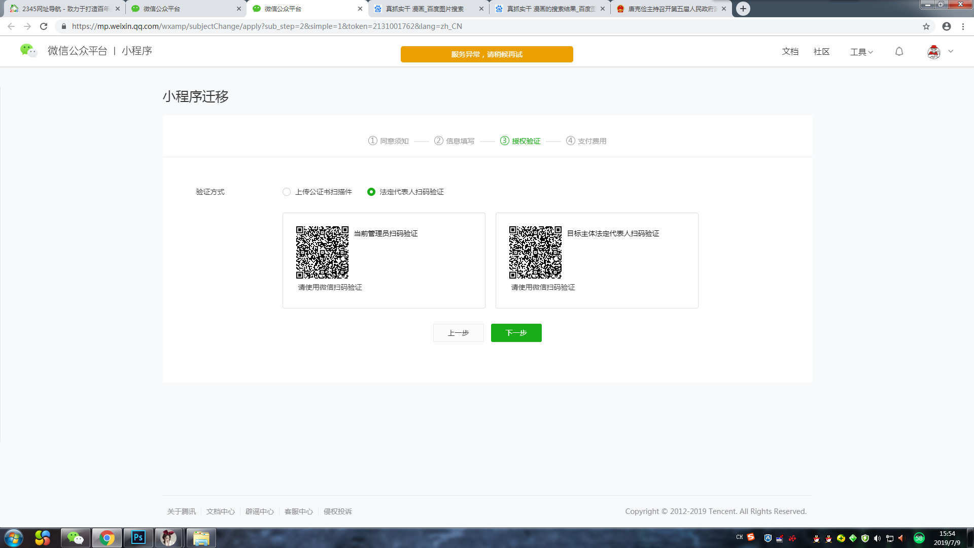
Task: Expand the account menu chevron
Action: point(951,51)
